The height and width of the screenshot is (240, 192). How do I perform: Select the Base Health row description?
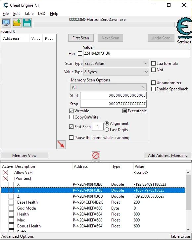pos(27,202)
